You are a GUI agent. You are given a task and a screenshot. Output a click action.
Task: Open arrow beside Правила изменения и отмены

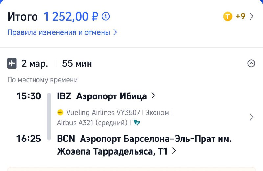coord(115,32)
